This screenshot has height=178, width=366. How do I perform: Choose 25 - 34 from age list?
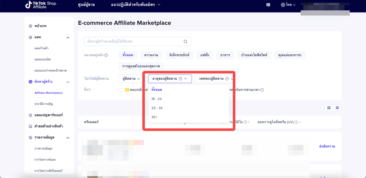(157, 108)
